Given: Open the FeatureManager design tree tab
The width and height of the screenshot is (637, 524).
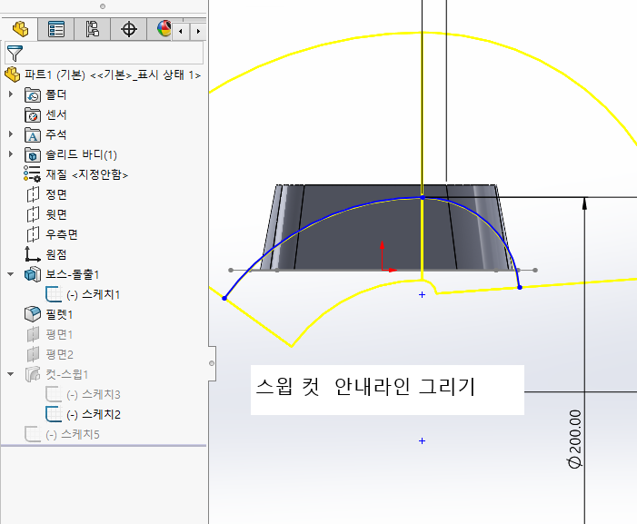Looking at the screenshot, I should [20, 29].
